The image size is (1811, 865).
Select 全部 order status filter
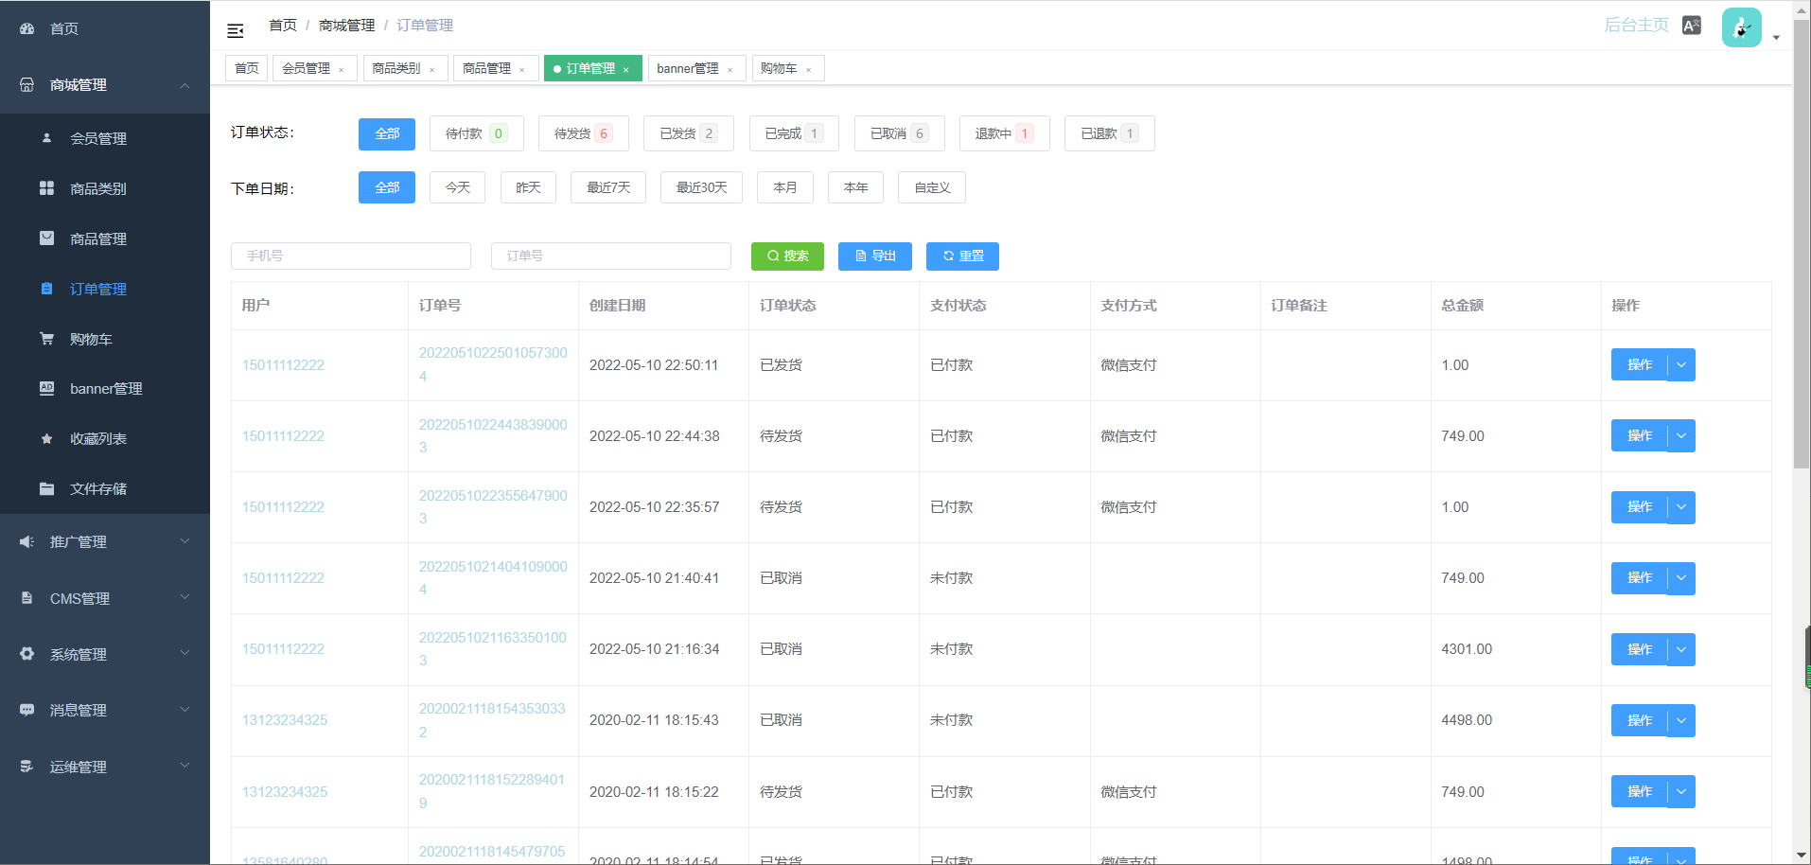[x=387, y=133]
